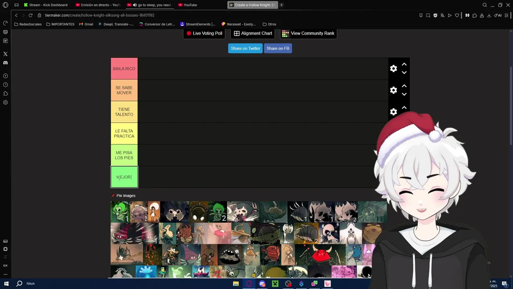Open RedesSociales bookmarks folder
The image size is (513, 289).
click(28, 24)
